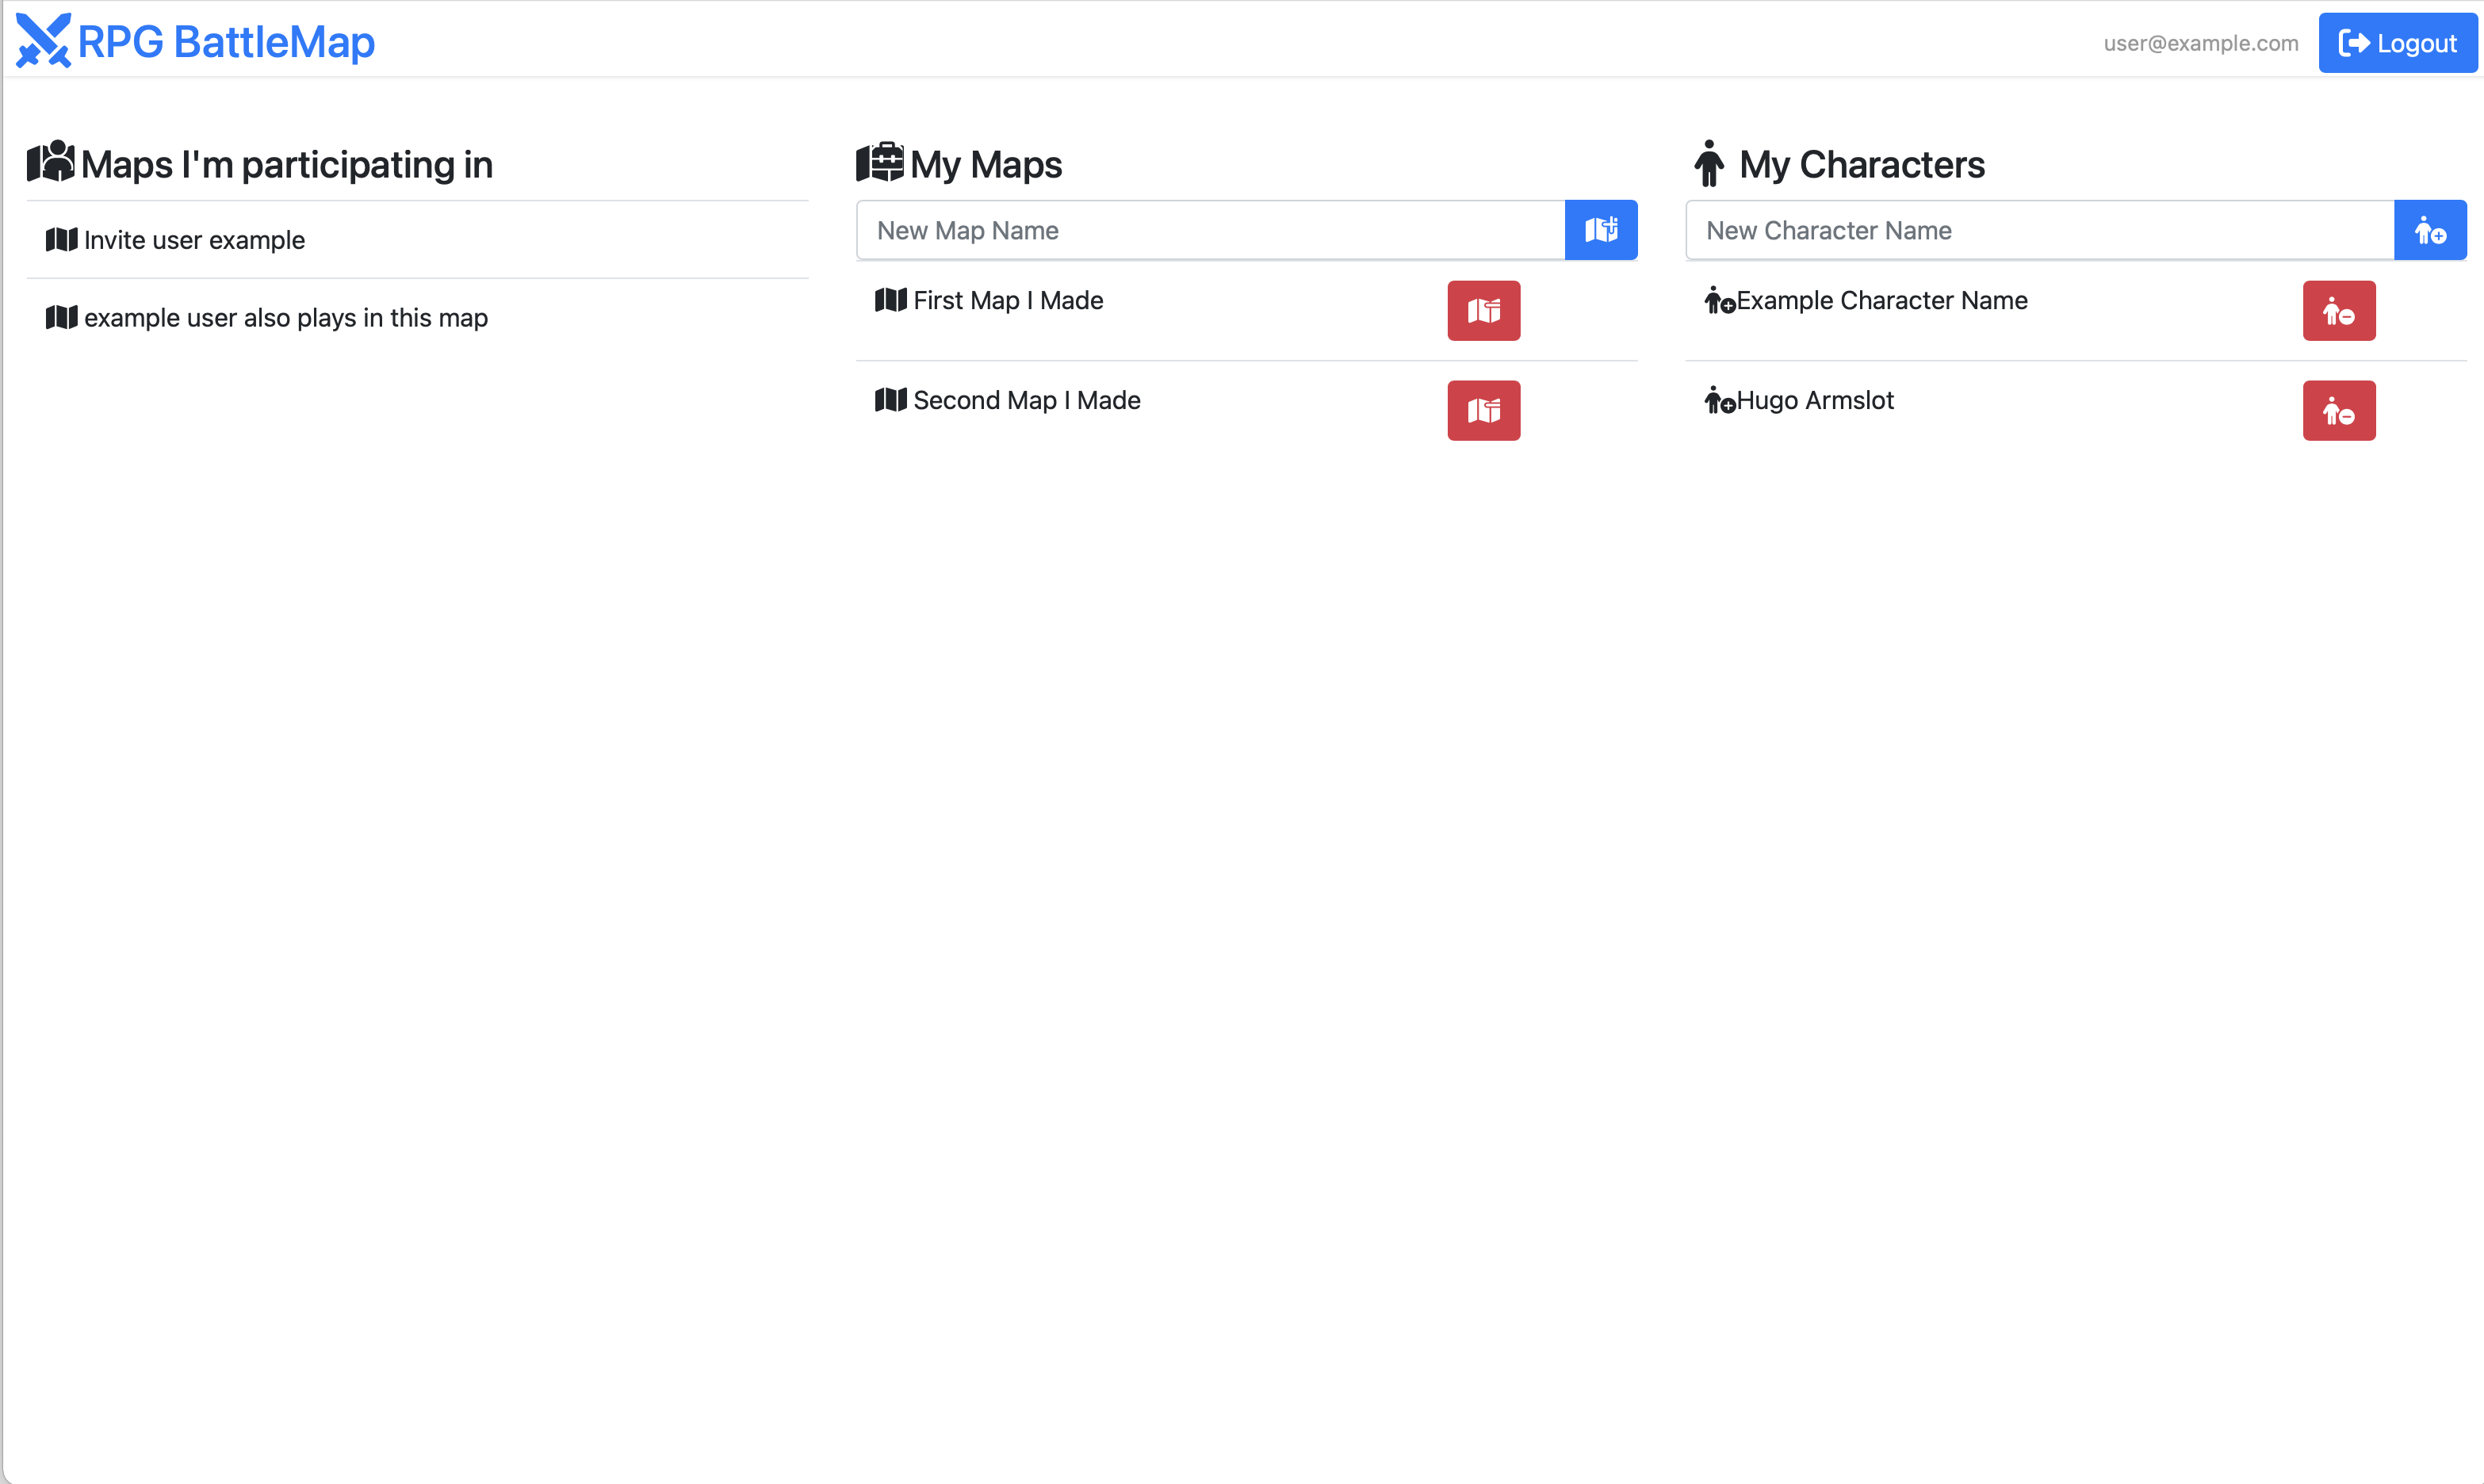Image resolution: width=2484 pixels, height=1484 pixels.
Task: Click the delete button for Second Map I Made
Action: coord(1483,410)
